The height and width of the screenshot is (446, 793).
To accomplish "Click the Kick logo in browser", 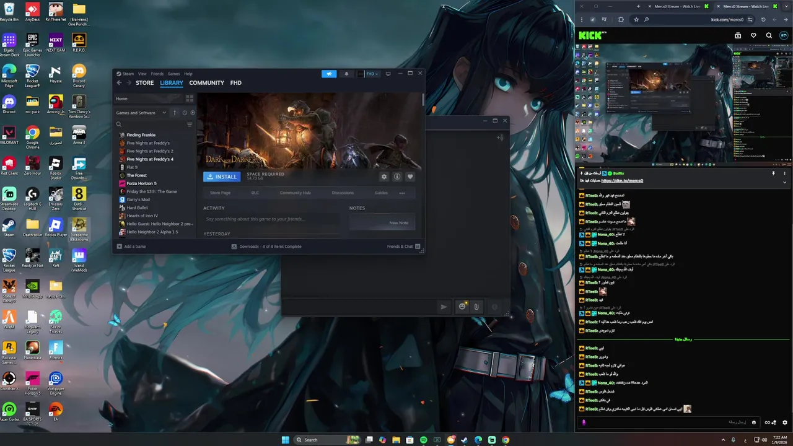I will click(592, 35).
